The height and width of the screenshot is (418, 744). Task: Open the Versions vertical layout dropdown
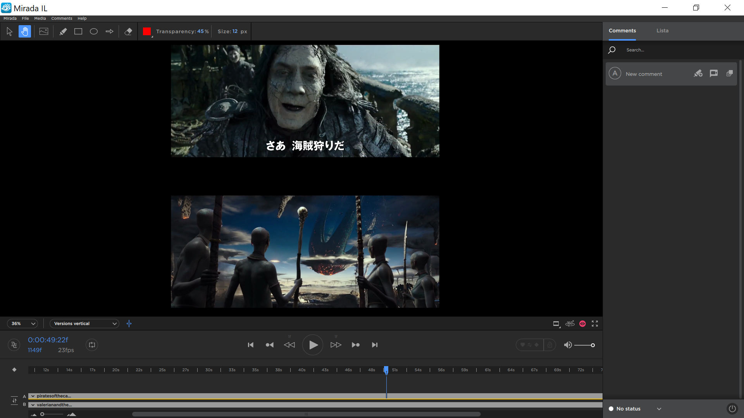coord(84,324)
